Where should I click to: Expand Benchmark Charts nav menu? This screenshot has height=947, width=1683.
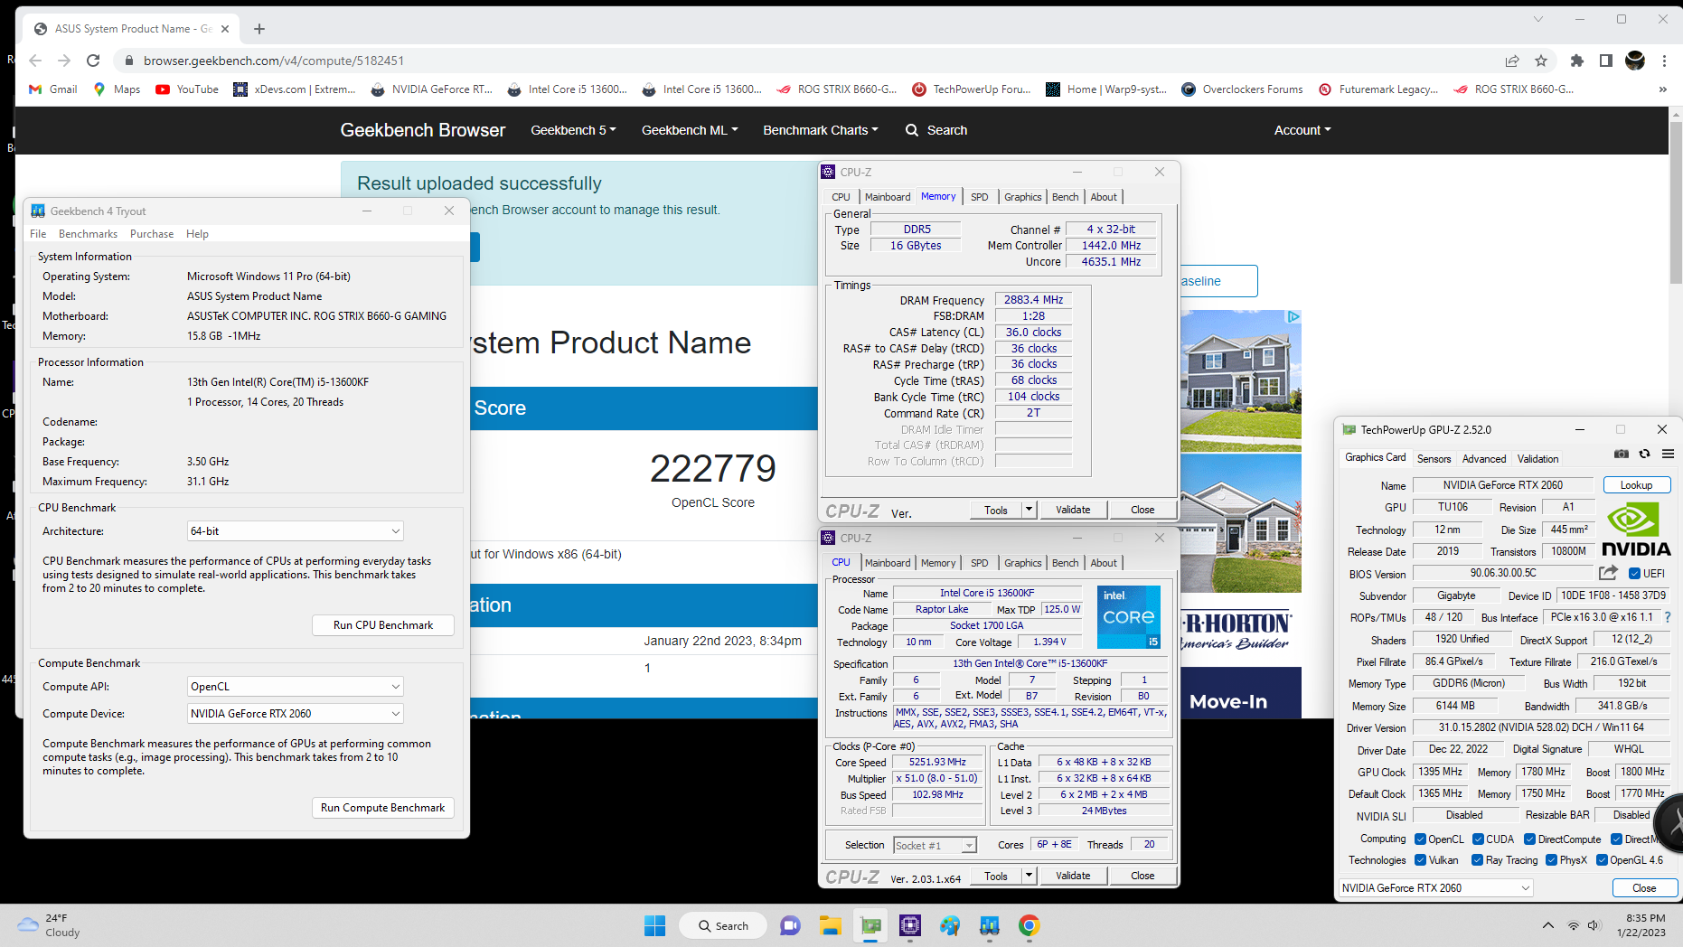[821, 130]
